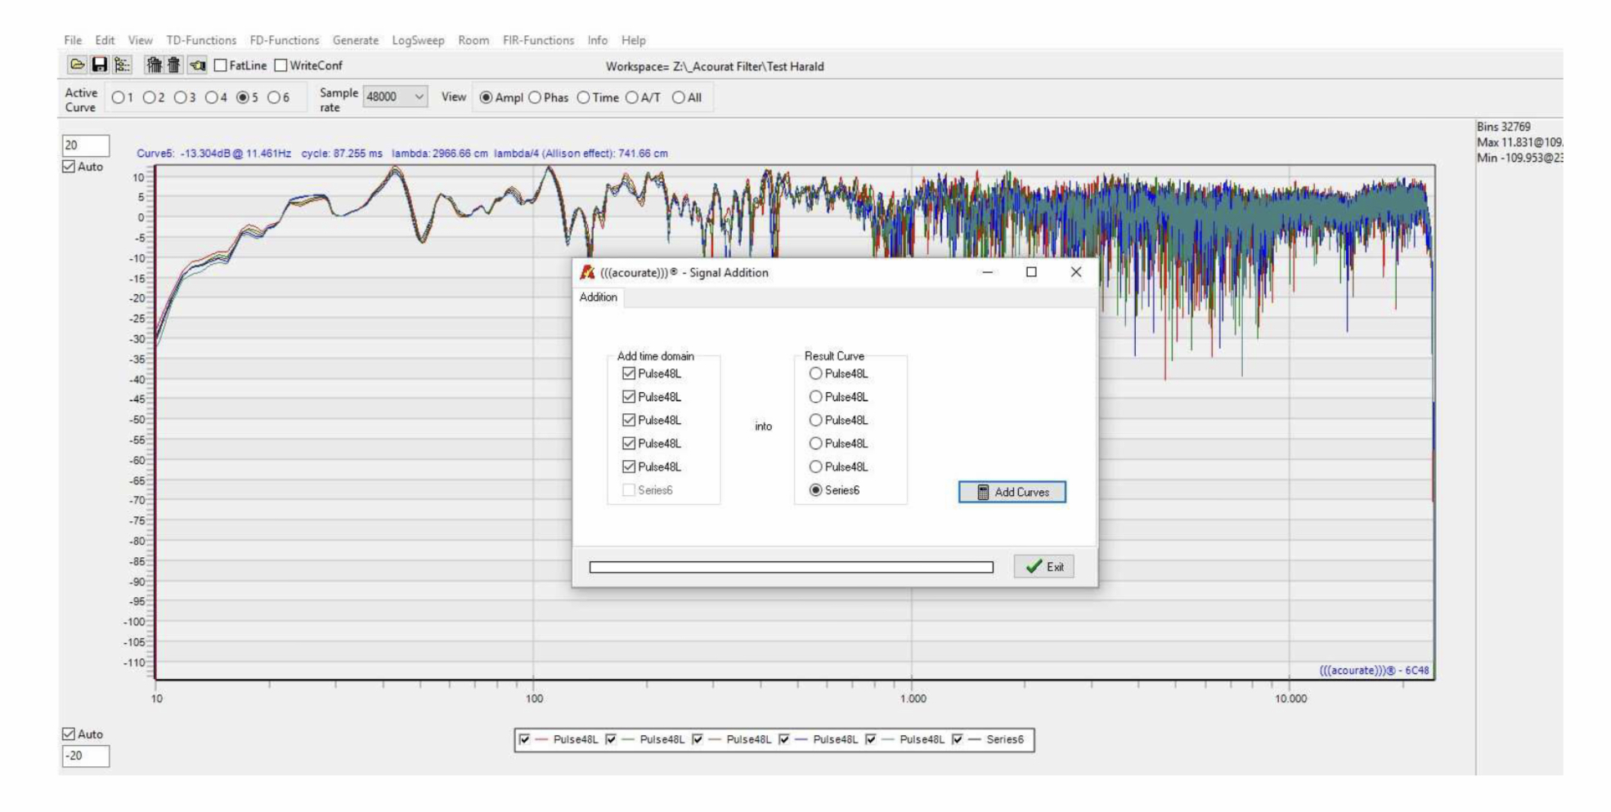The image size is (1611, 812).
Task: Click the pointing hand toolbar icon
Action: point(197,65)
